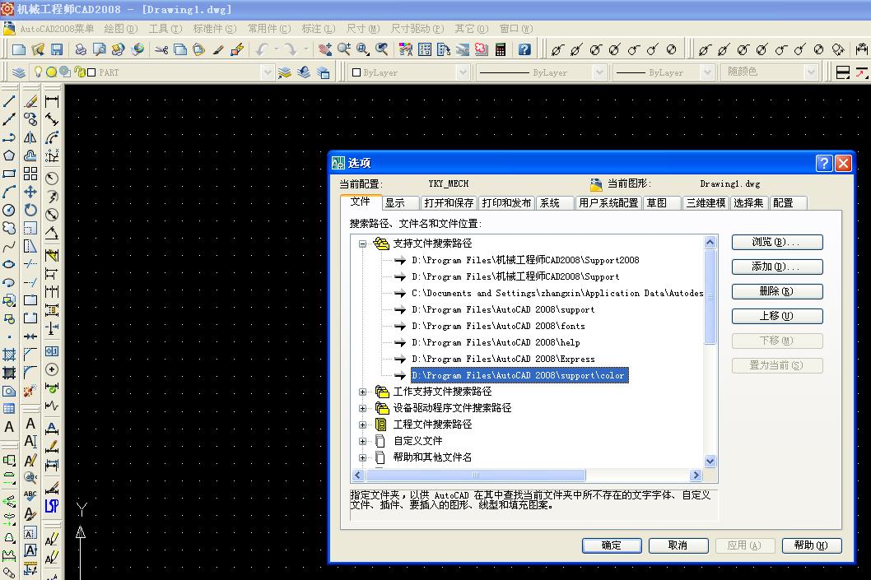Select the Table tool

[9, 409]
